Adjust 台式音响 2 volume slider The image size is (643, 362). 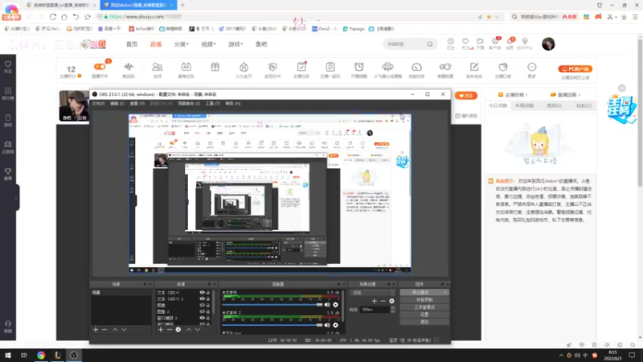point(272,325)
